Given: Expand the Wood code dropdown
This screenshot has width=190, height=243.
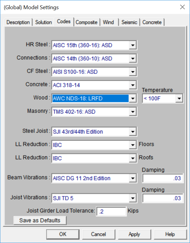Looking at the screenshot, I should (x=132, y=98).
